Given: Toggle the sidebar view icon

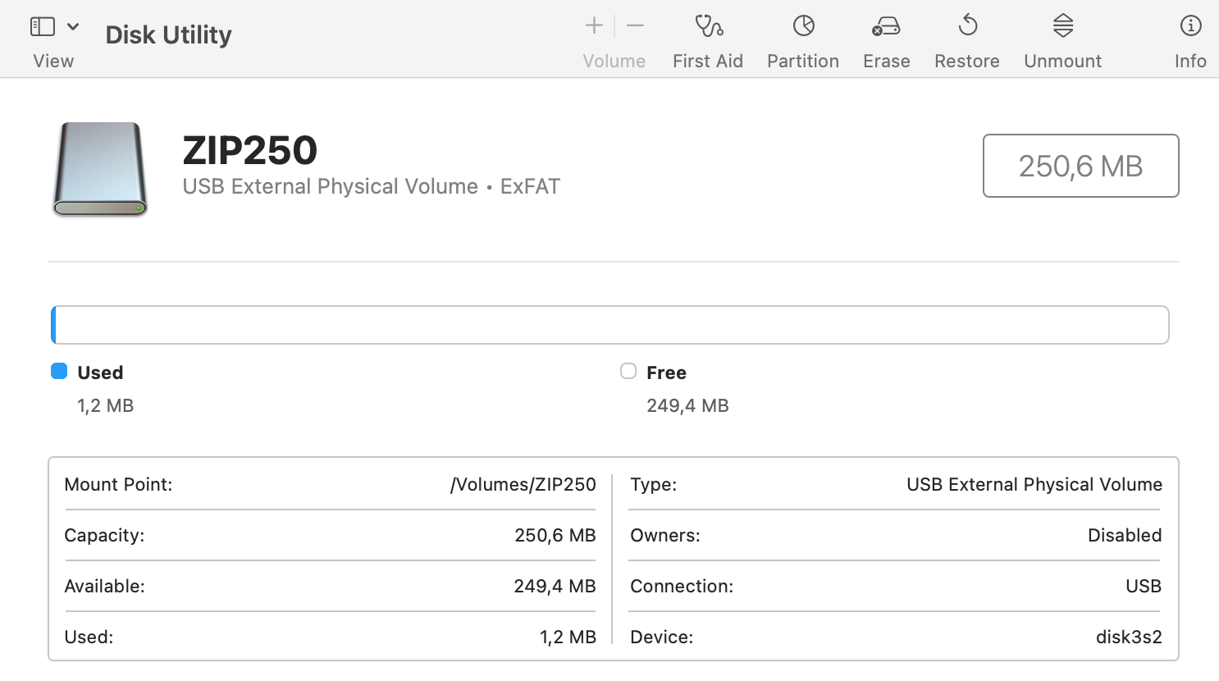Looking at the screenshot, I should click(x=43, y=27).
